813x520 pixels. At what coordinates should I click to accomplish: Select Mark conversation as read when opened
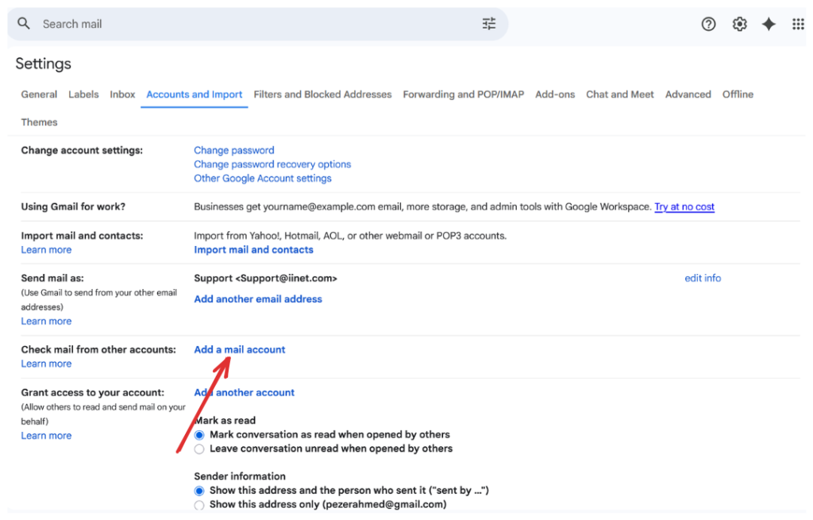pos(199,435)
